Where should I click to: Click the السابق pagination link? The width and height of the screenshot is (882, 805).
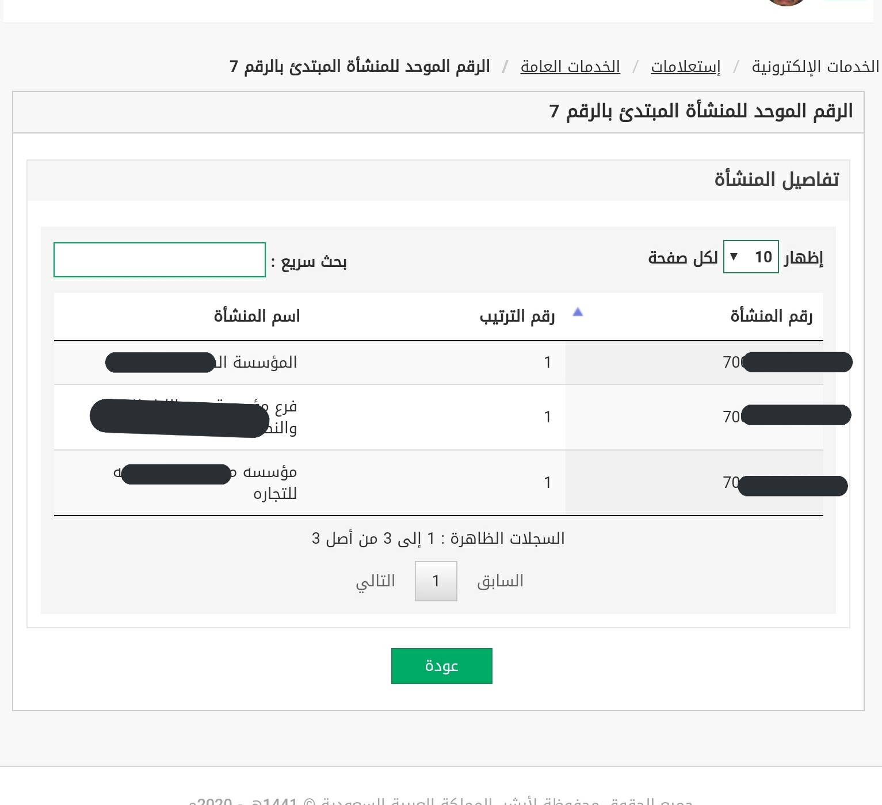[x=500, y=581]
